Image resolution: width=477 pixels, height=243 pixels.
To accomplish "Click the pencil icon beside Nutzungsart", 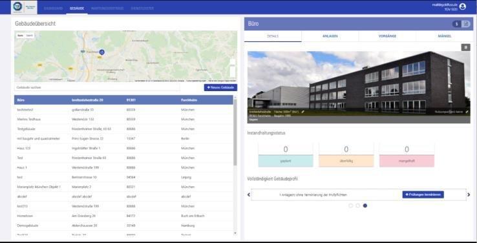I will tap(467, 112).
